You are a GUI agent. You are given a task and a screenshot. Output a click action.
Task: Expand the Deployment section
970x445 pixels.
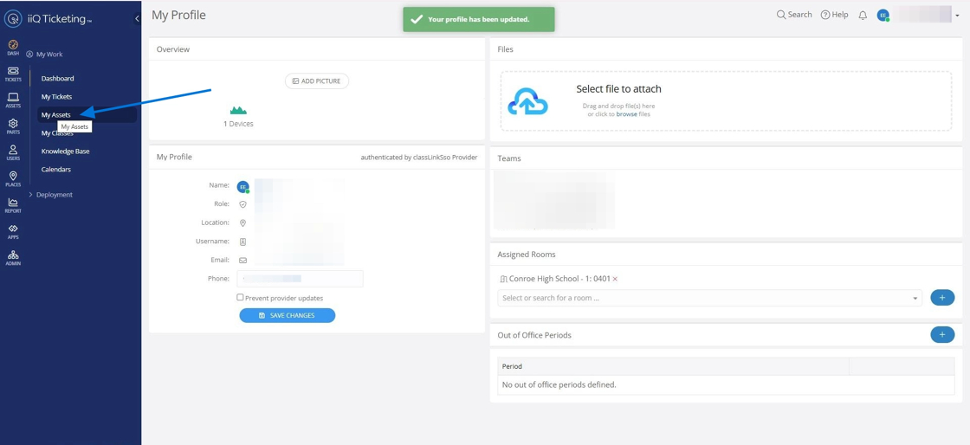pyautogui.click(x=51, y=195)
